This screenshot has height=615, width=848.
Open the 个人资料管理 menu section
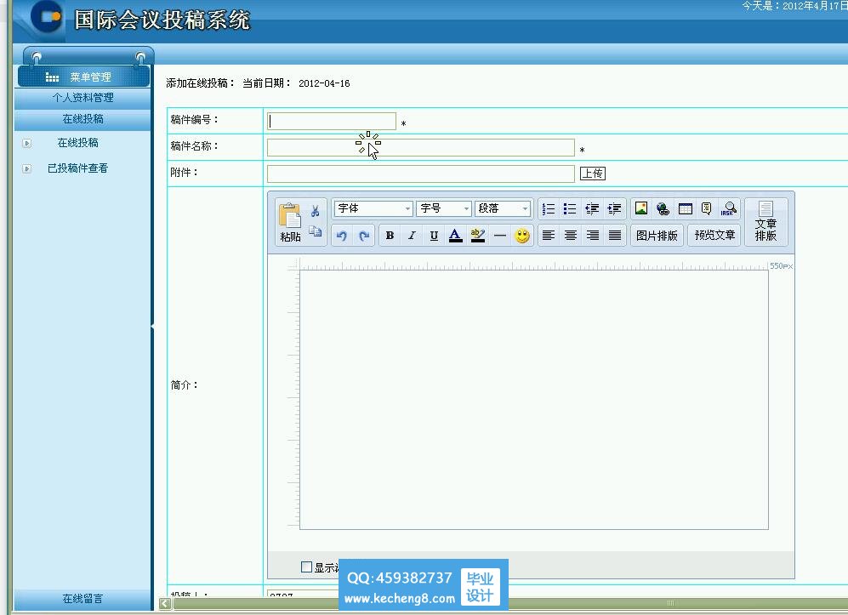83,98
